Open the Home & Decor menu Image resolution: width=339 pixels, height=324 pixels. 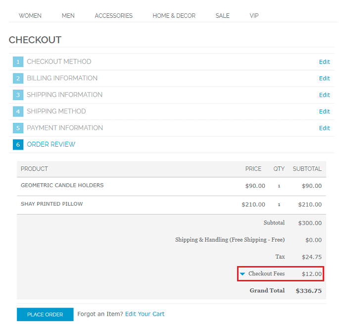point(174,16)
